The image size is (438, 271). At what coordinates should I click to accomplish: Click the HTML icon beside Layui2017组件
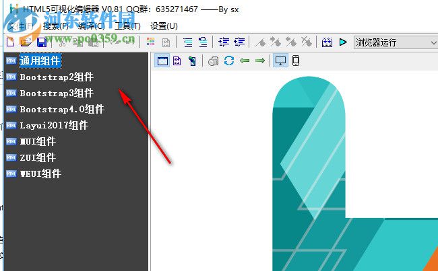(11, 125)
